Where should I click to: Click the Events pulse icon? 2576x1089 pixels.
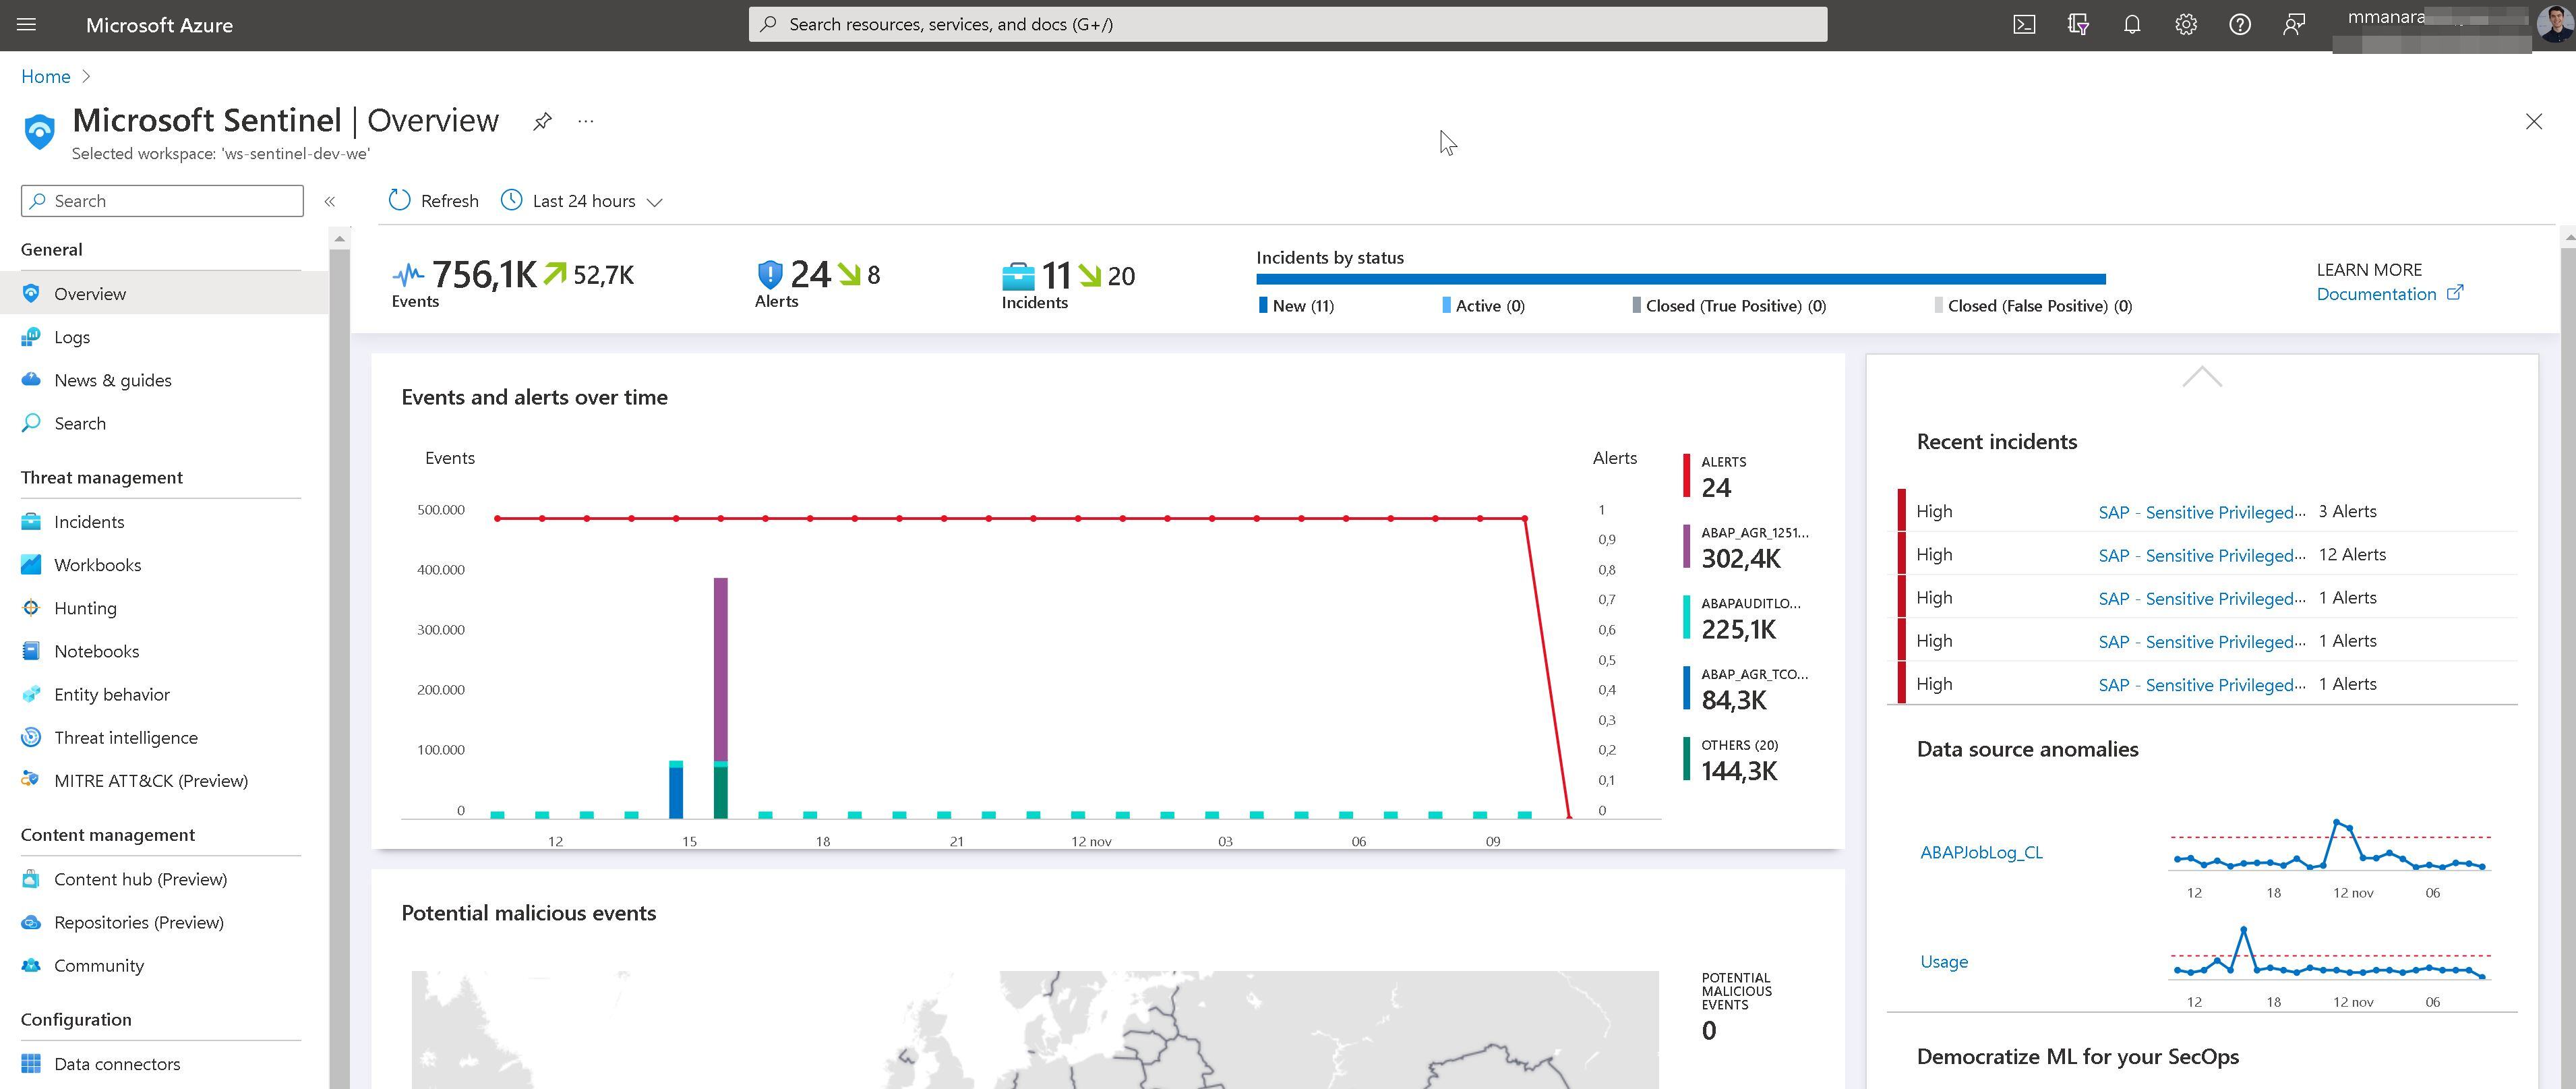[x=408, y=274]
